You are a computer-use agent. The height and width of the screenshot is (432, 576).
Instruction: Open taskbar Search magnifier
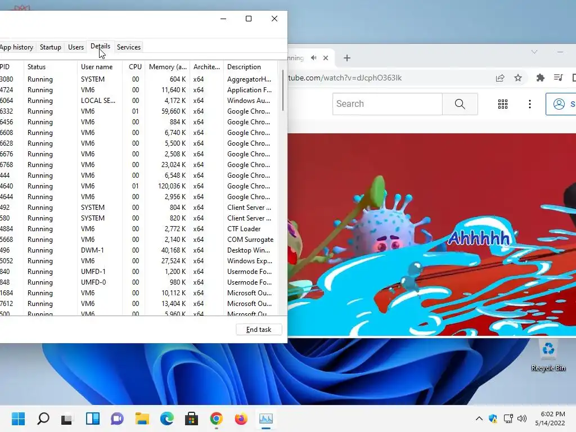pos(43,418)
